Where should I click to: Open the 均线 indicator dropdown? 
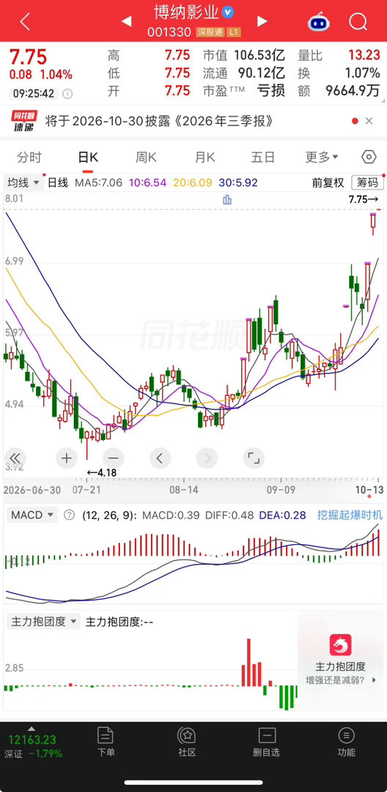23,183
